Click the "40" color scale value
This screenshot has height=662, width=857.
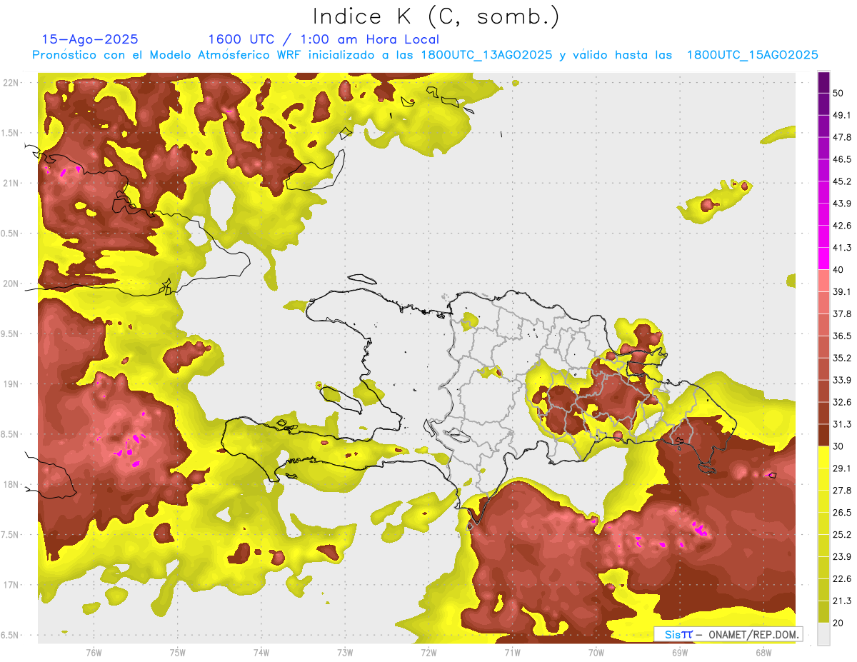point(838,270)
